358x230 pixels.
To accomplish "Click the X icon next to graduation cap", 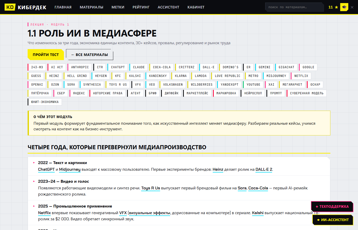I will click(x=352, y=7).
